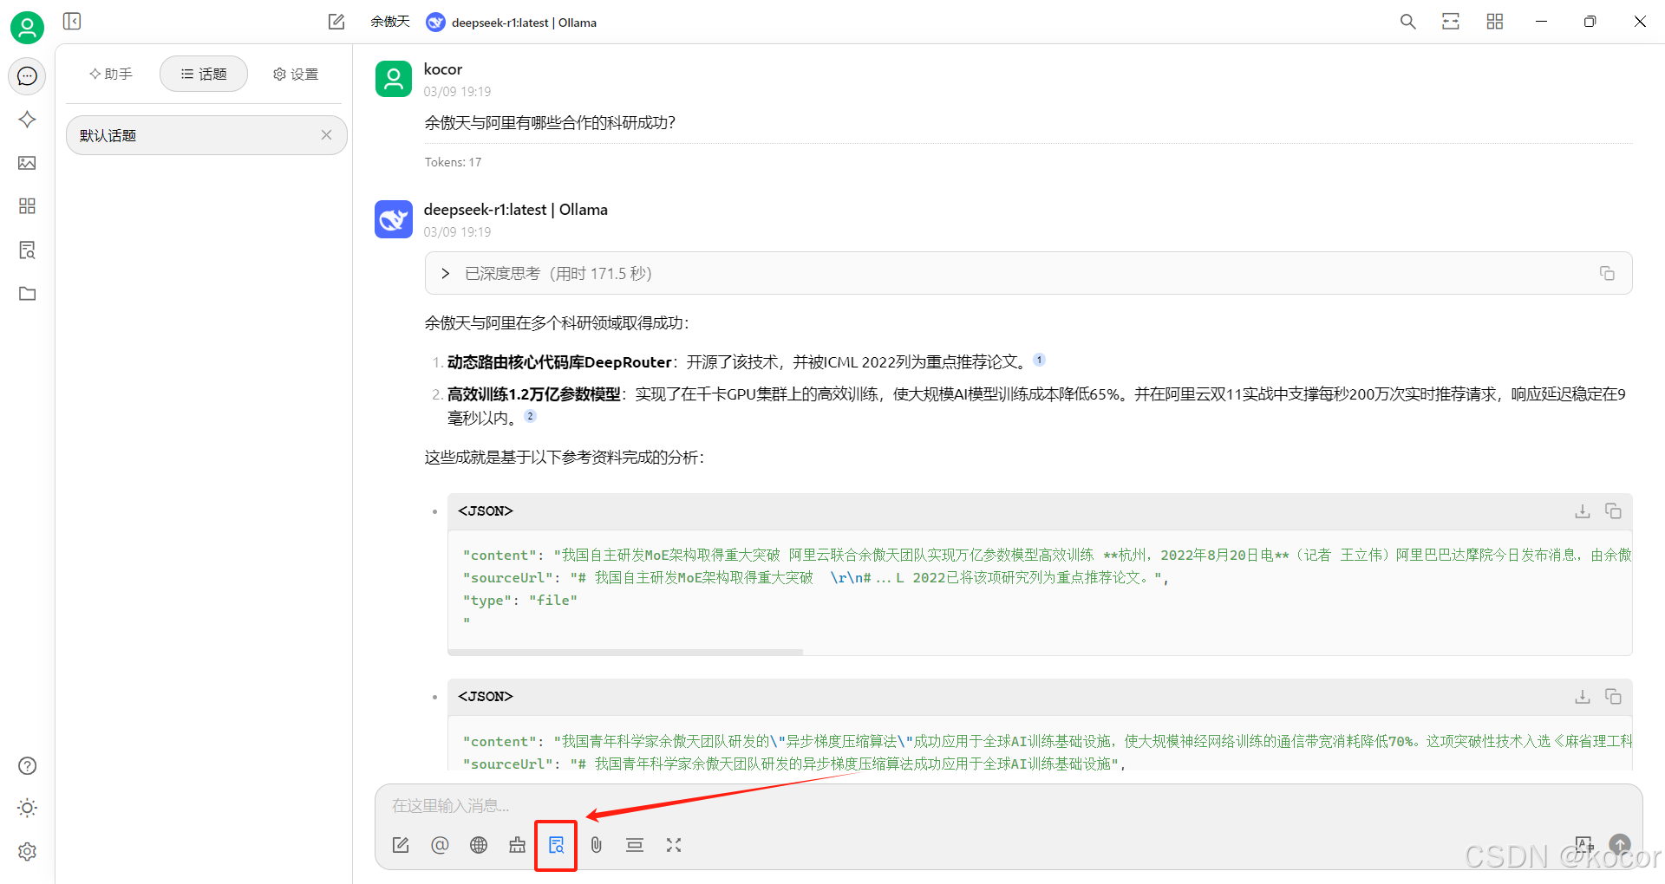
Task: Click bold text 动态路由核心代码库DeepRouter
Action: (559, 362)
